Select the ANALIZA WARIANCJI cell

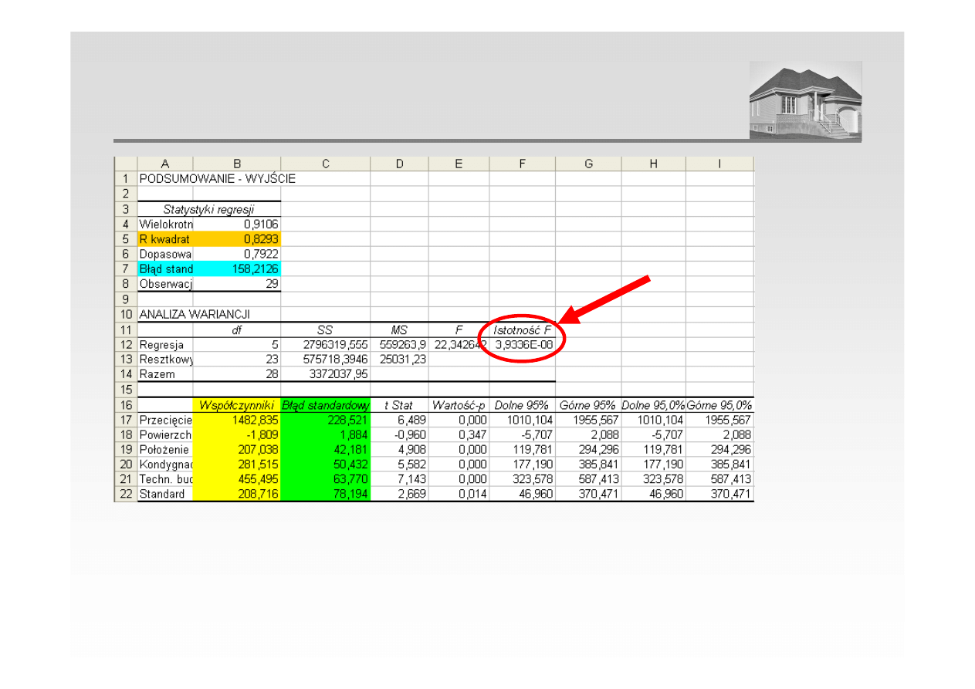pyautogui.click(x=195, y=315)
